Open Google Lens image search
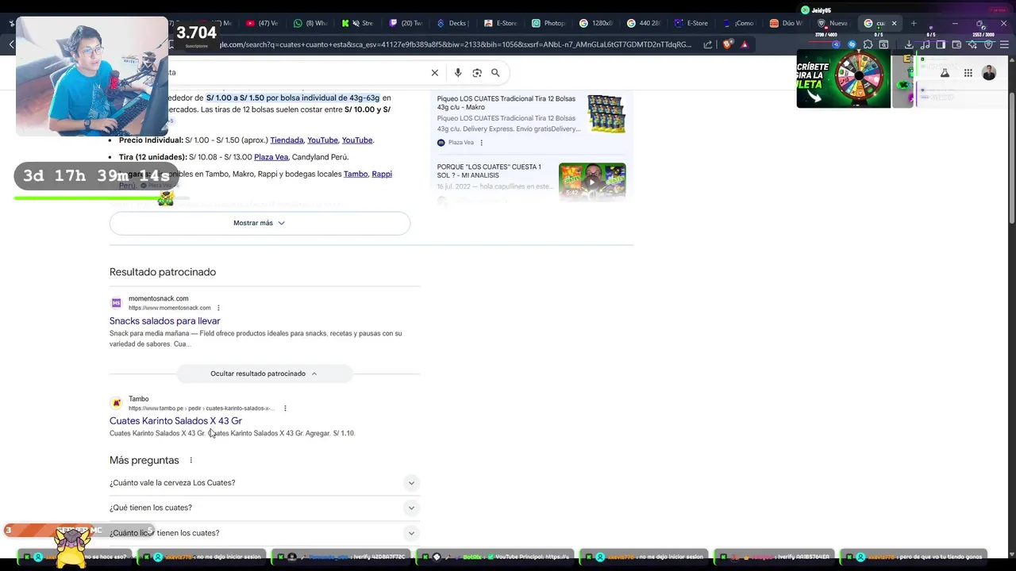The height and width of the screenshot is (571, 1016). point(477,72)
